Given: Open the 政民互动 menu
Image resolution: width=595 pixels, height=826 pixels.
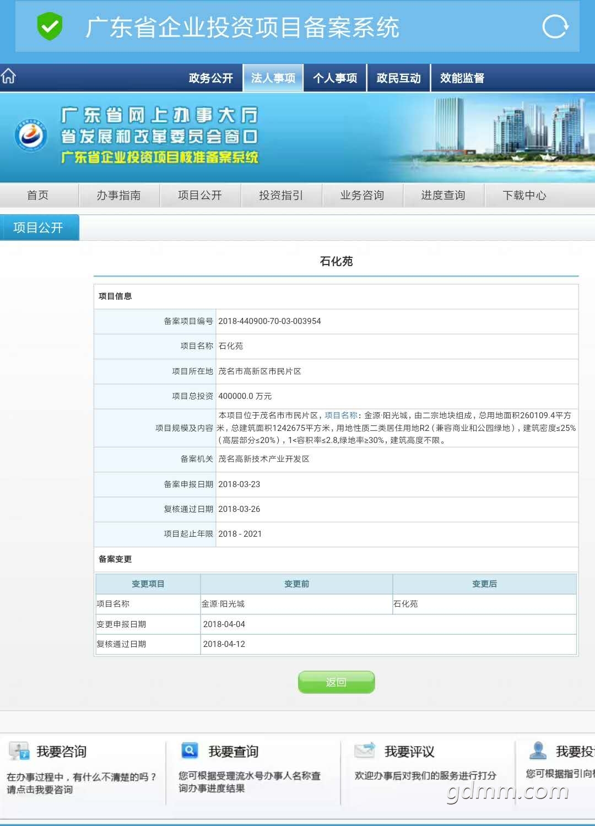Looking at the screenshot, I should (x=398, y=78).
